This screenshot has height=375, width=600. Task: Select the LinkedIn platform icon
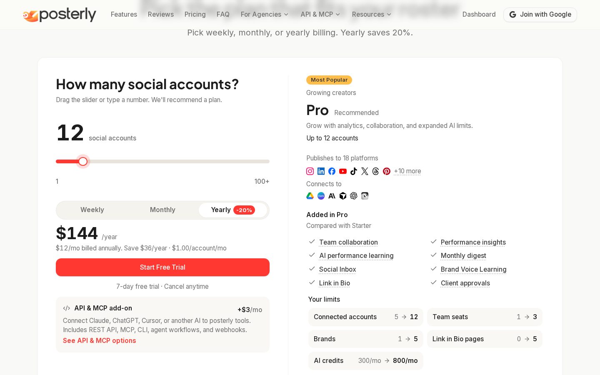[321, 171]
